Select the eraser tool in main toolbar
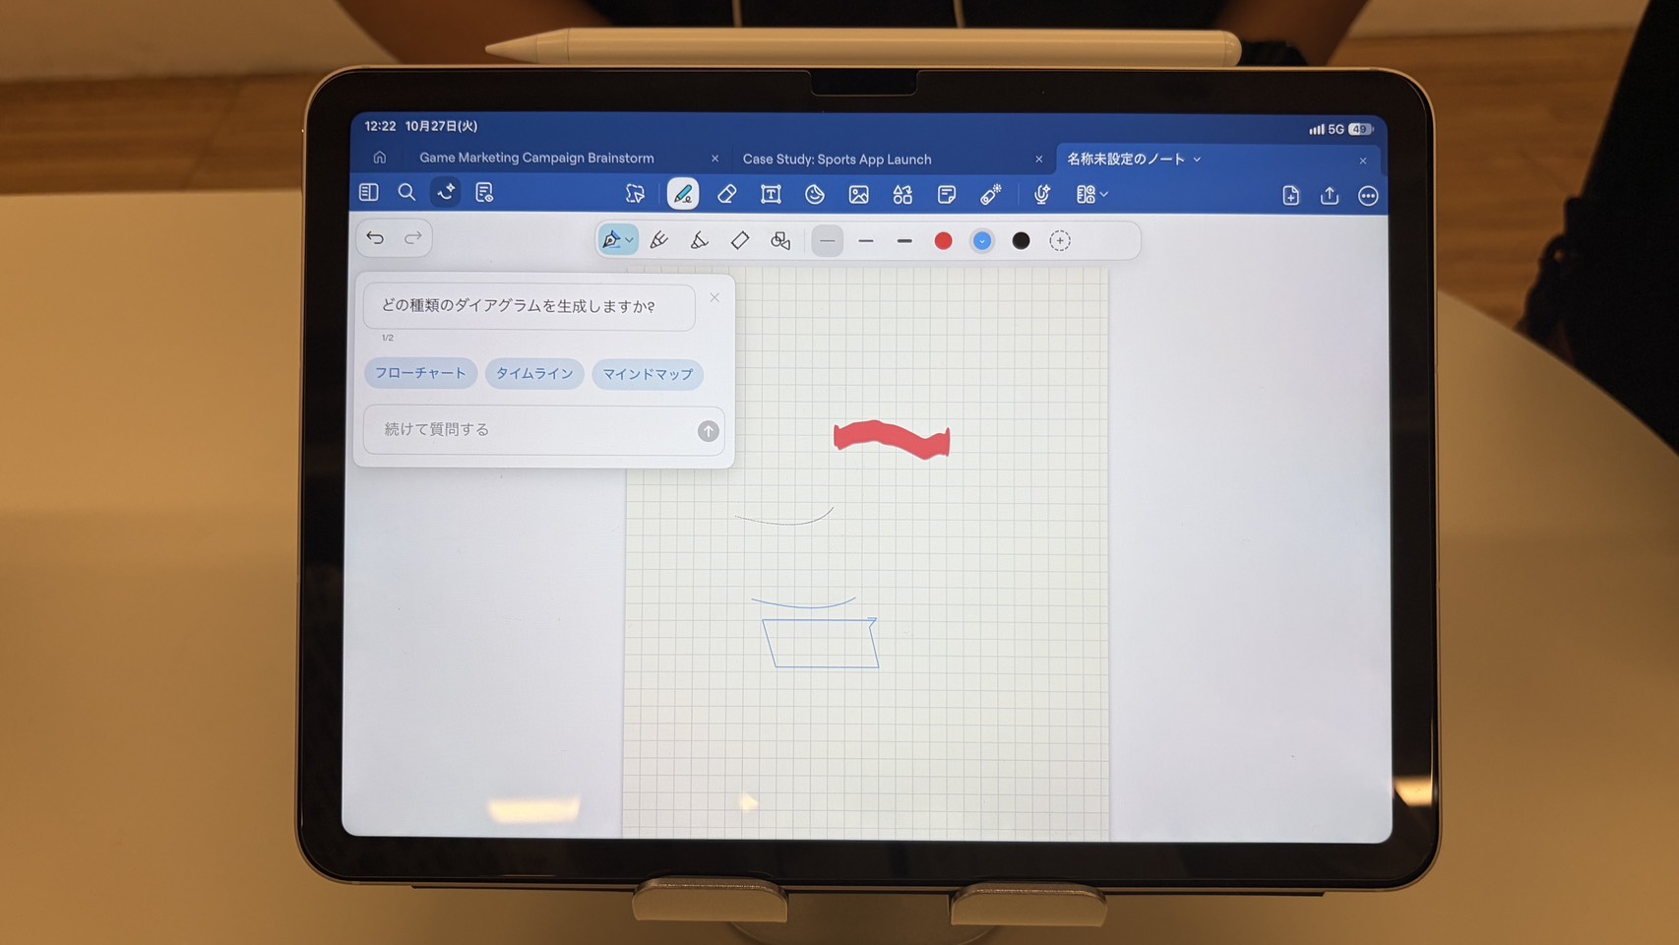1679x945 pixels. (x=727, y=194)
